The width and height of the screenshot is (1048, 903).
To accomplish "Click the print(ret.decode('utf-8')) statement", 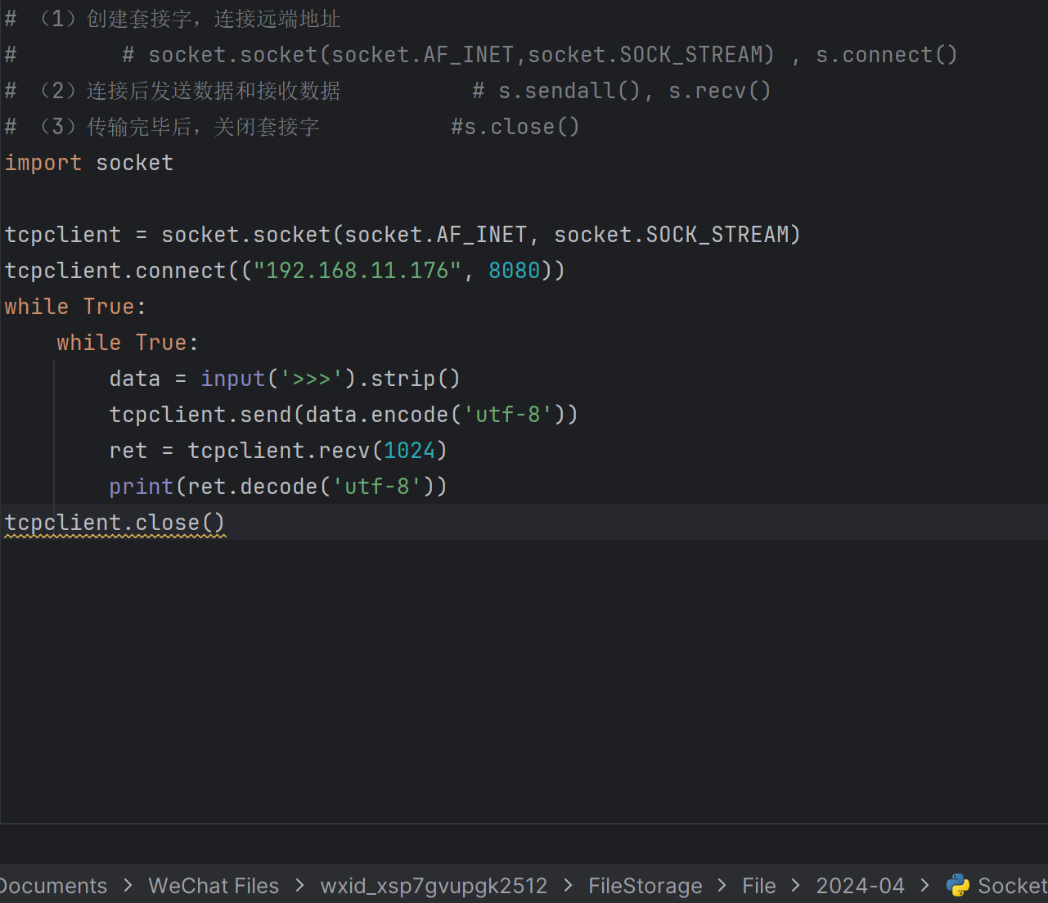I will click(x=278, y=487).
